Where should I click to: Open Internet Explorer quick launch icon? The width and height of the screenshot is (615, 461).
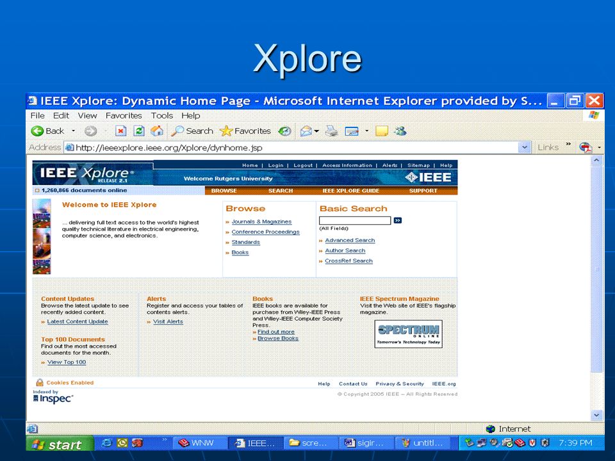(x=106, y=443)
